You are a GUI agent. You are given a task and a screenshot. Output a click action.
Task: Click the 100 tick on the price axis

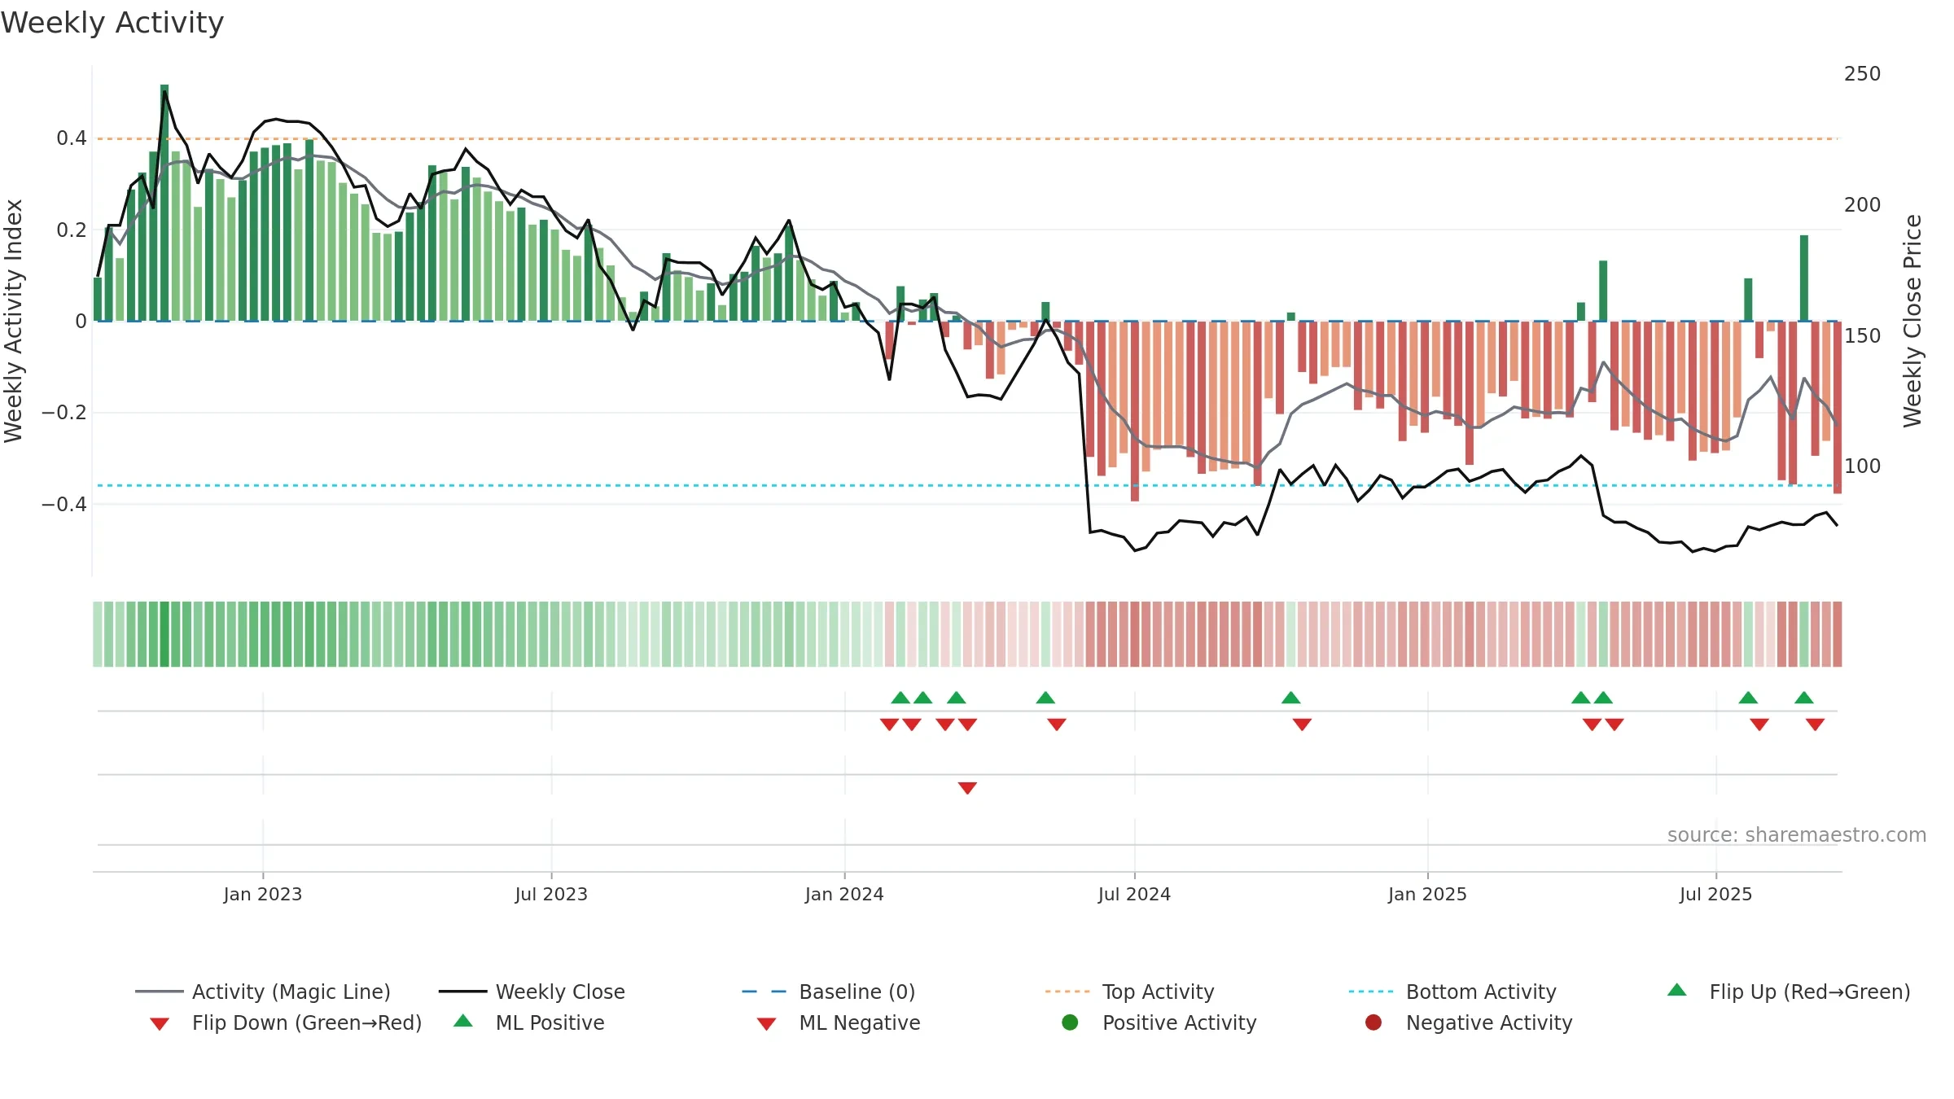[x=1863, y=466]
